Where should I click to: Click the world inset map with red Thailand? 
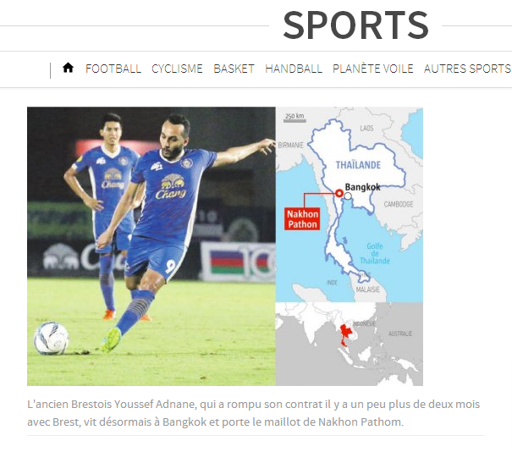click(349, 344)
